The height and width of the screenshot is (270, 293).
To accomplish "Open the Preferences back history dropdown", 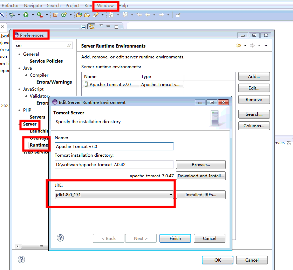I will point(245,45).
